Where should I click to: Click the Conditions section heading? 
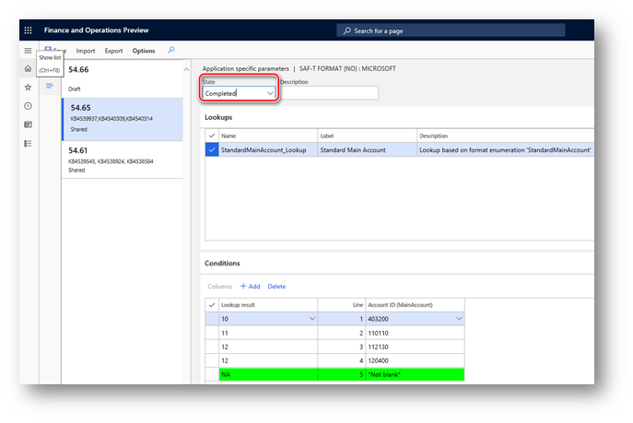coord(222,264)
